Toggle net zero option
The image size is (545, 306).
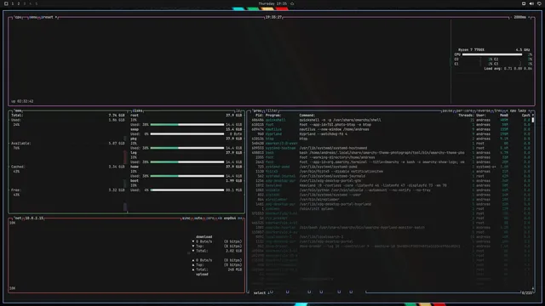210,218
